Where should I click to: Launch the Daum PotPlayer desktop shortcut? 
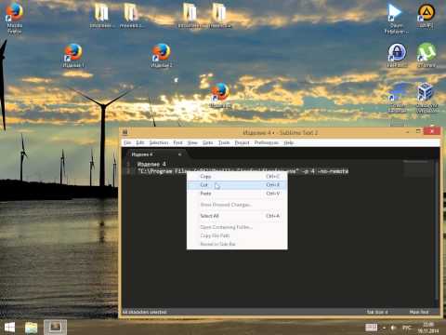click(396, 19)
